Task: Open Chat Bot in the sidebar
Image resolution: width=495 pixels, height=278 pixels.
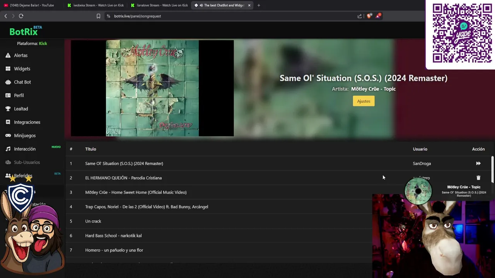Action: (22, 82)
